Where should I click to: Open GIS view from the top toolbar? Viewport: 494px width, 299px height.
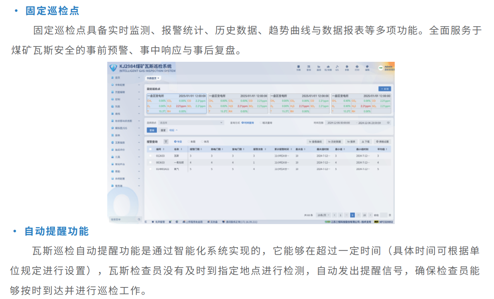point(337,67)
